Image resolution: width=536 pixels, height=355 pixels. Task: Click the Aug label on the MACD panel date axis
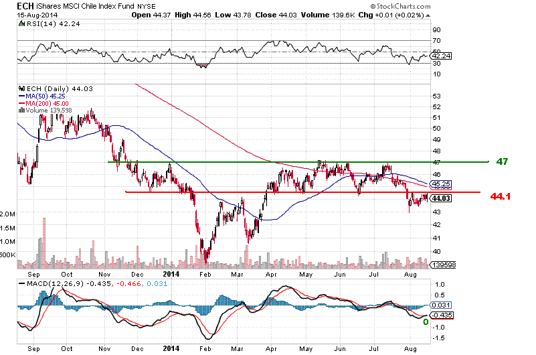pyautogui.click(x=410, y=349)
